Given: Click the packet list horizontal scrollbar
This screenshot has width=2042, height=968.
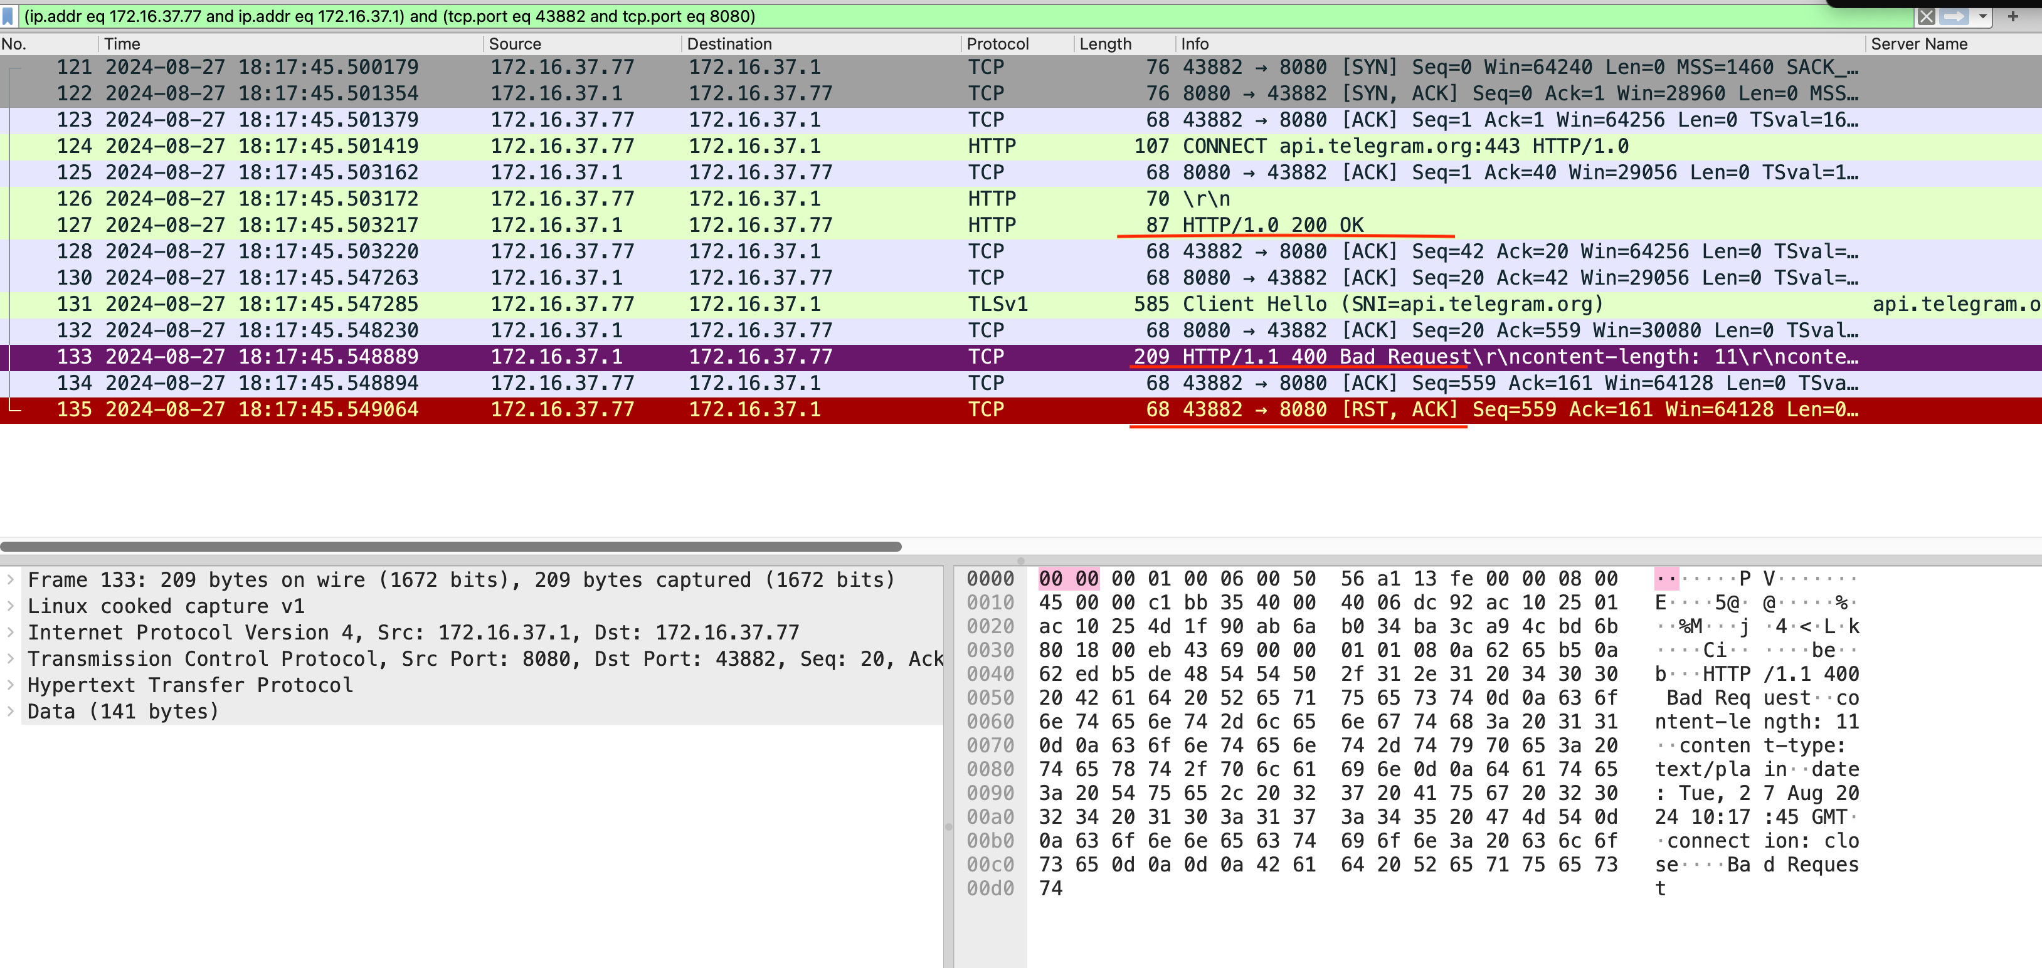Looking at the screenshot, I should pos(450,547).
